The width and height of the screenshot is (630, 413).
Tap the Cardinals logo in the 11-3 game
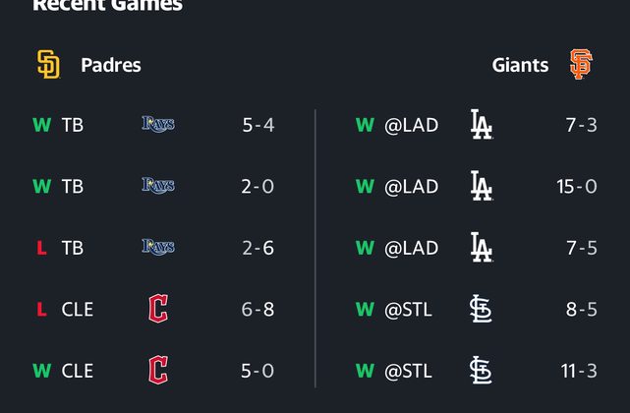pyautogui.click(x=481, y=371)
